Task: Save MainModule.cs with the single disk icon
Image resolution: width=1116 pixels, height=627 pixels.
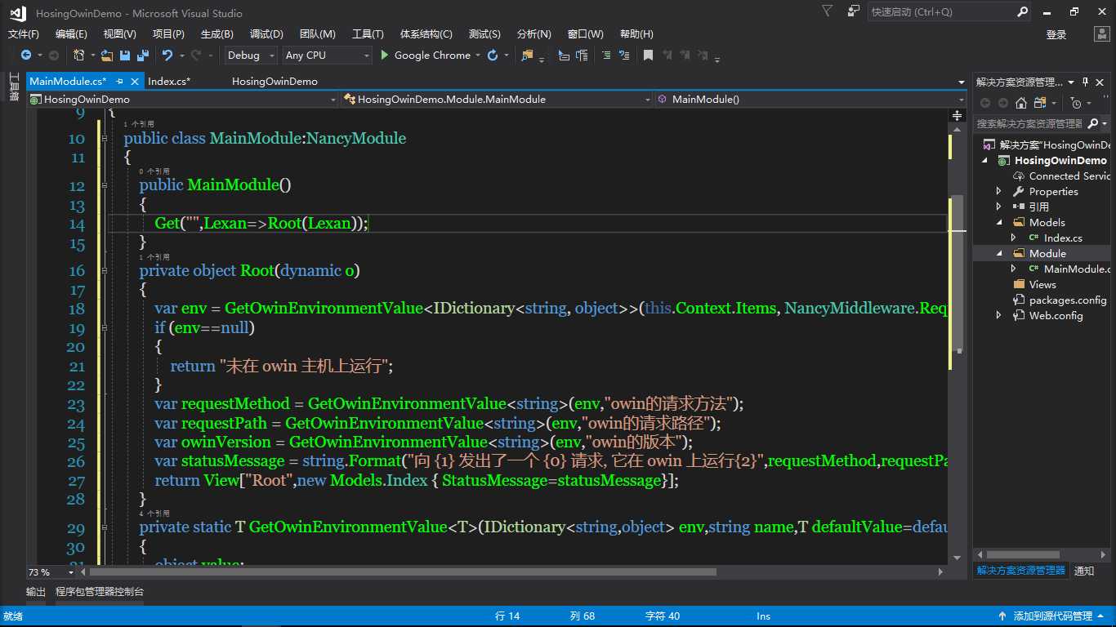Action: point(125,56)
